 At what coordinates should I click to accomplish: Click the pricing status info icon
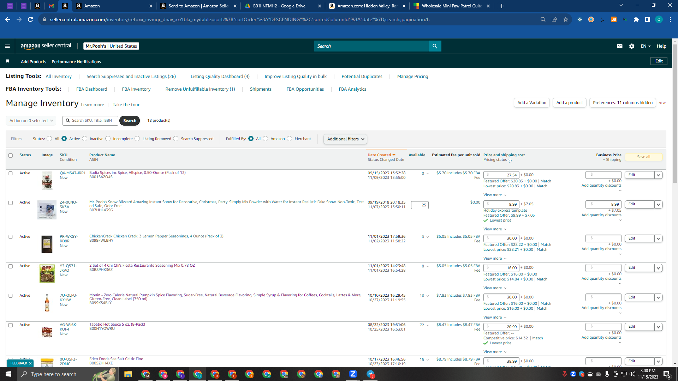pyautogui.click(x=510, y=161)
